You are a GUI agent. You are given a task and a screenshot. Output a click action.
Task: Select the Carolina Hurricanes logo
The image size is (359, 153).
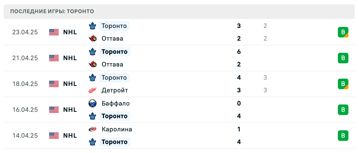click(x=92, y=129)
